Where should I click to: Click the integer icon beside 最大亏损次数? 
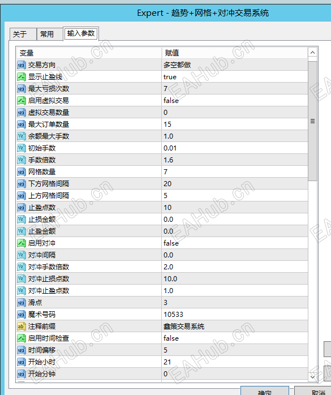(22, 89)
